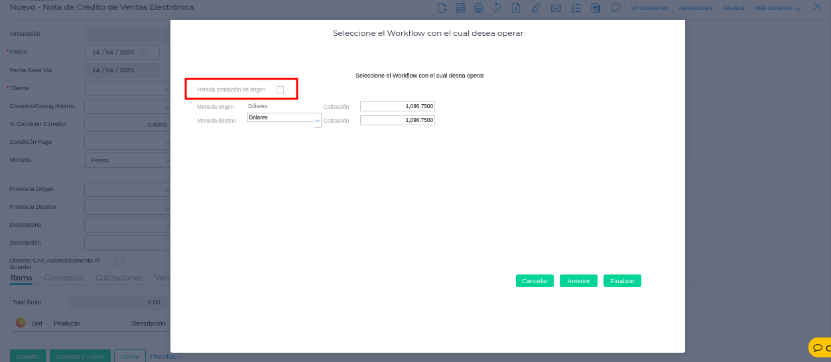Switch to the Items tab

[x=21, y=278]
